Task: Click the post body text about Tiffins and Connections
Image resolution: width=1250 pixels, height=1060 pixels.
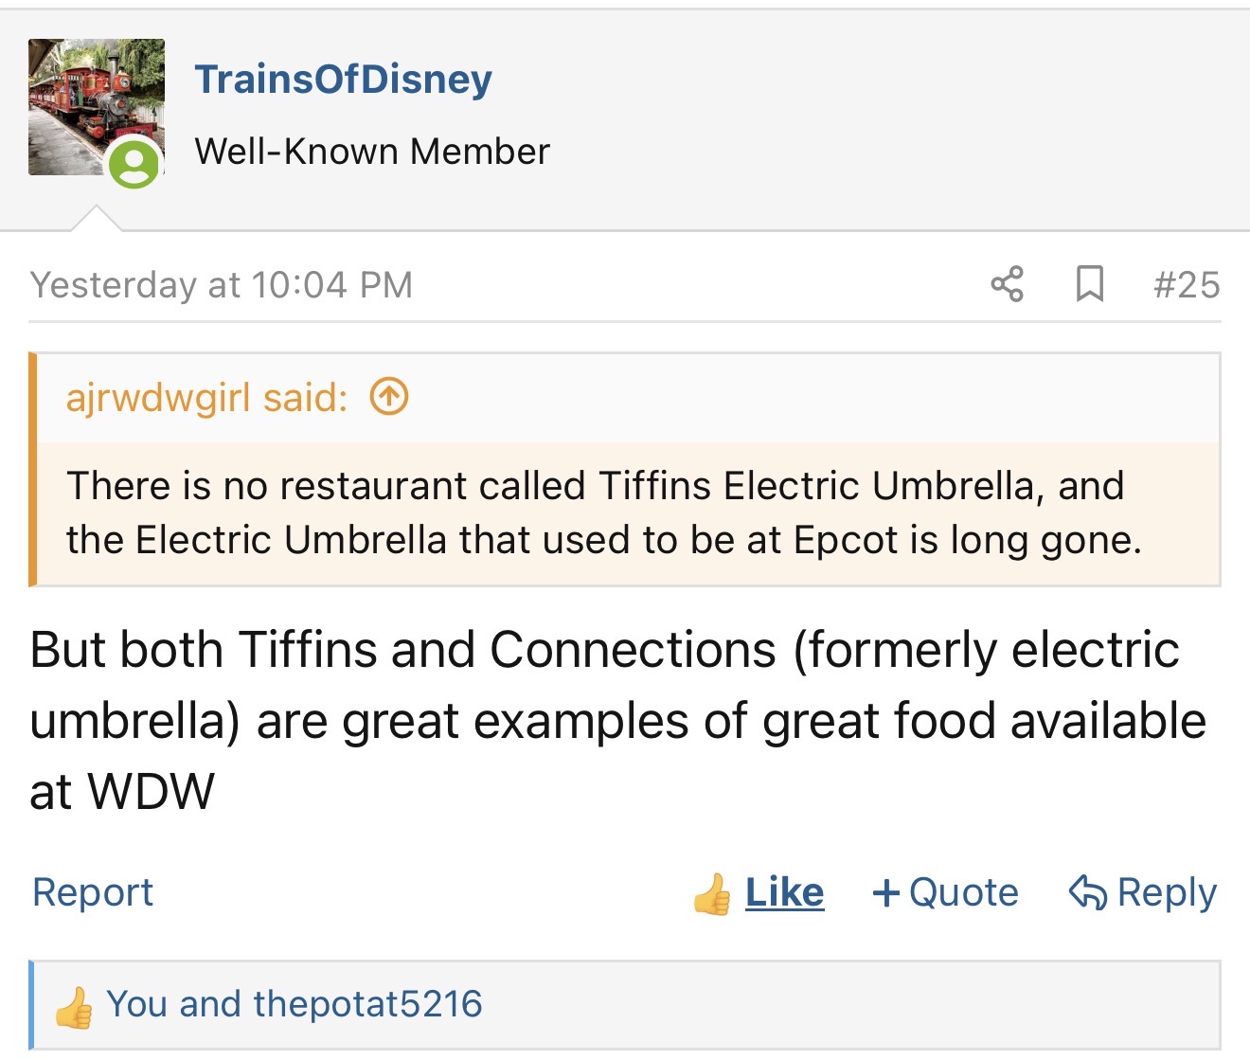Action: coord(617,720)
